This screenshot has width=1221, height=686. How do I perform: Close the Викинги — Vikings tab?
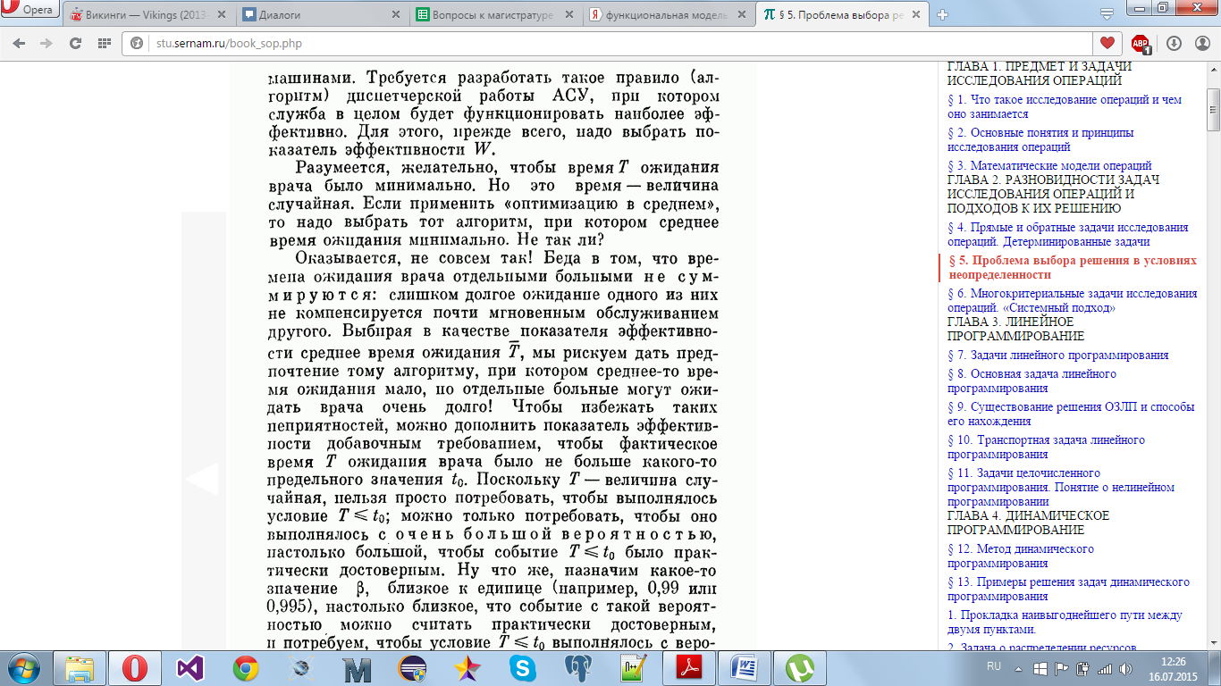[223, 15]
